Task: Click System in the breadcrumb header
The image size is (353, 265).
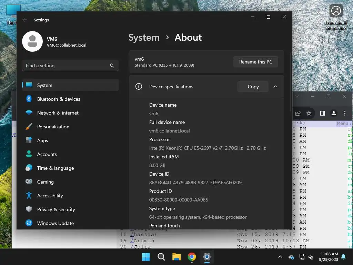Action: tap(144, 37)
